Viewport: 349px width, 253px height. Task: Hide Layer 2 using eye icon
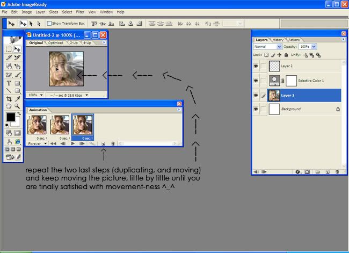(x=256, y=66)
